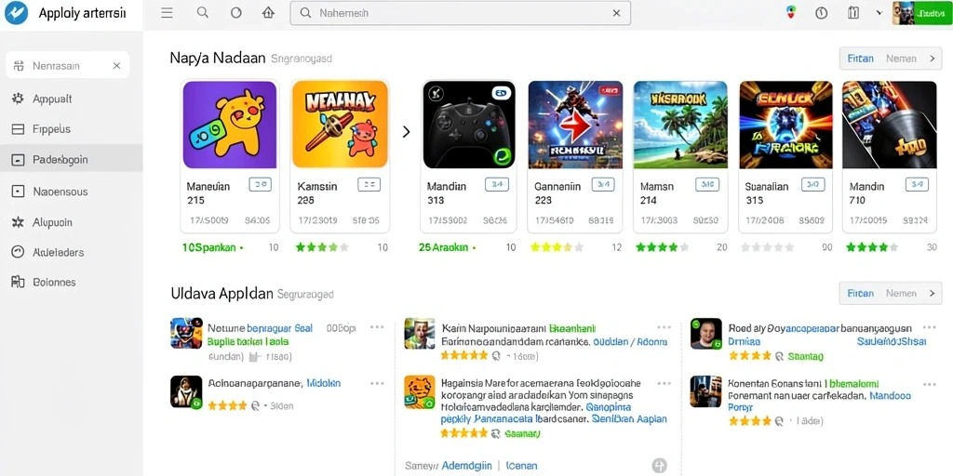Open the hamburger menu in top bar
953x476 pixels.
(167, 13)
